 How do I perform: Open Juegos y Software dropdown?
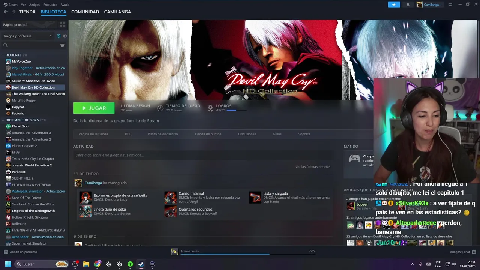click(x=28, y=36)
